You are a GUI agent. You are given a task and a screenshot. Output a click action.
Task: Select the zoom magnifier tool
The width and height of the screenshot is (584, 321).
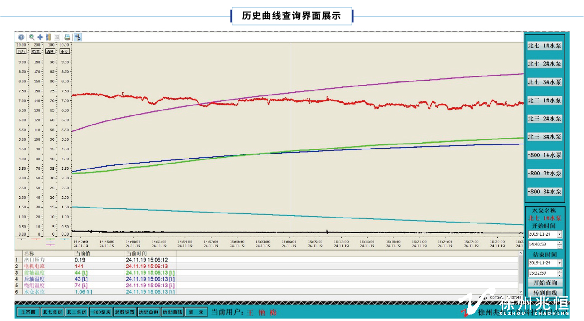tap(31, 37)
